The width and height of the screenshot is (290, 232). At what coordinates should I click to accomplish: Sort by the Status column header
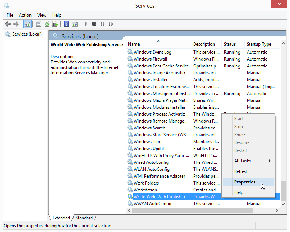(233, 44)
